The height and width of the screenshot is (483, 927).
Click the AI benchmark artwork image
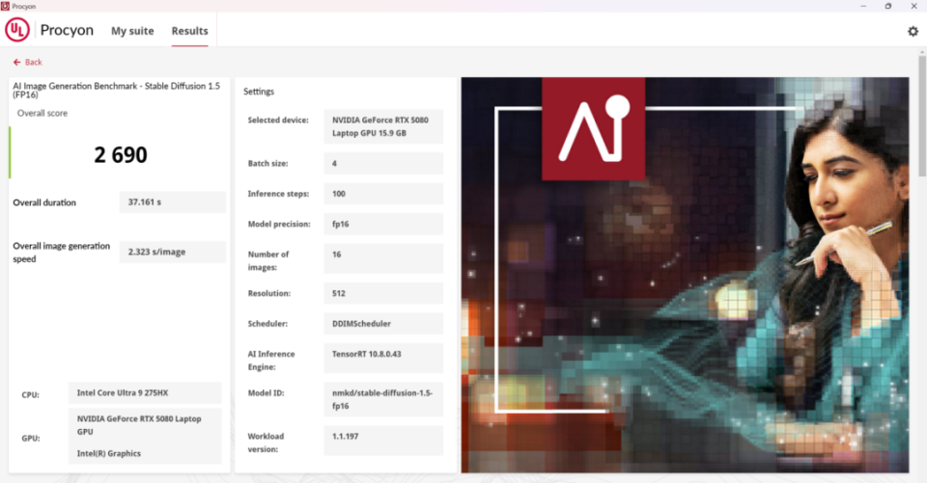pos(685,275)
